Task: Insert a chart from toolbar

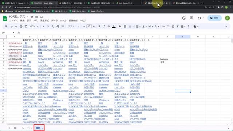Action: pos(173,27)
